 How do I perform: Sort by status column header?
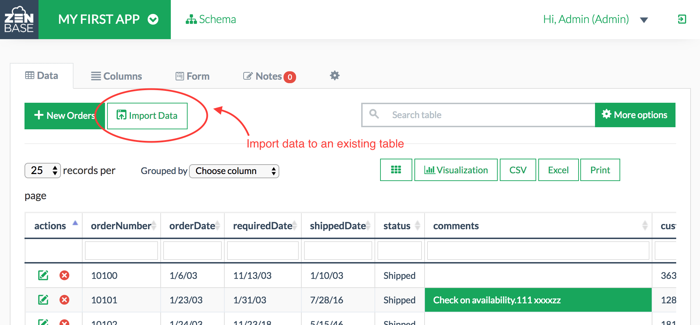400,226
